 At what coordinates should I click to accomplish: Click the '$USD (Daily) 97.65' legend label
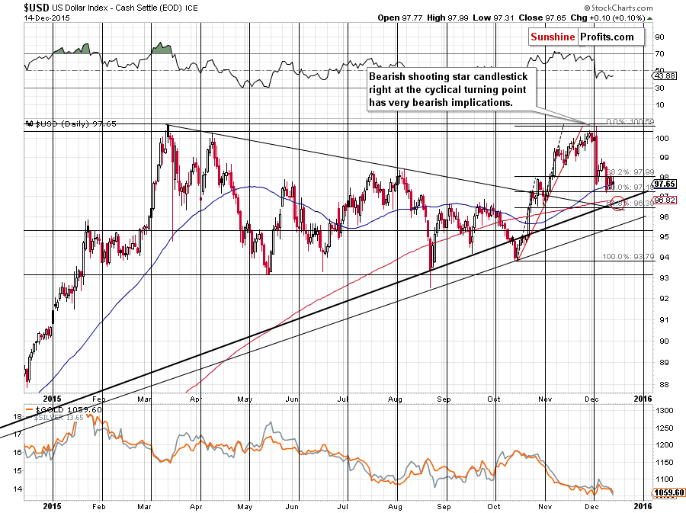coord(71,123)
